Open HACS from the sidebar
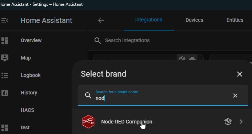252x134 pixels. pos(27,110)
